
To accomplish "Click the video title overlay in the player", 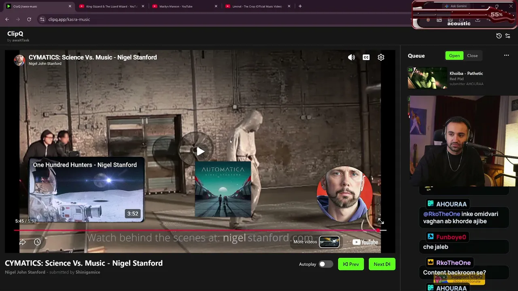I will click(x=93, y=57).
